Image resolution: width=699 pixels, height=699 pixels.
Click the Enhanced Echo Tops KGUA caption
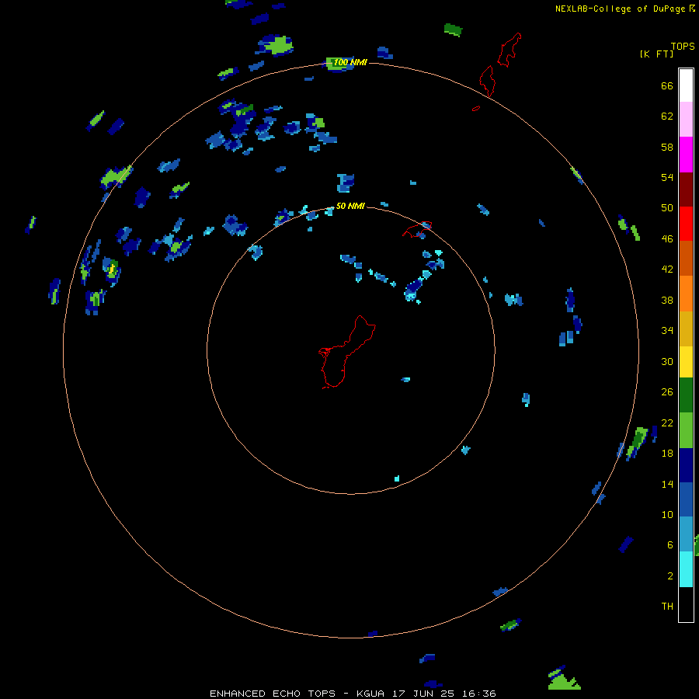click(x=353, y=694)
